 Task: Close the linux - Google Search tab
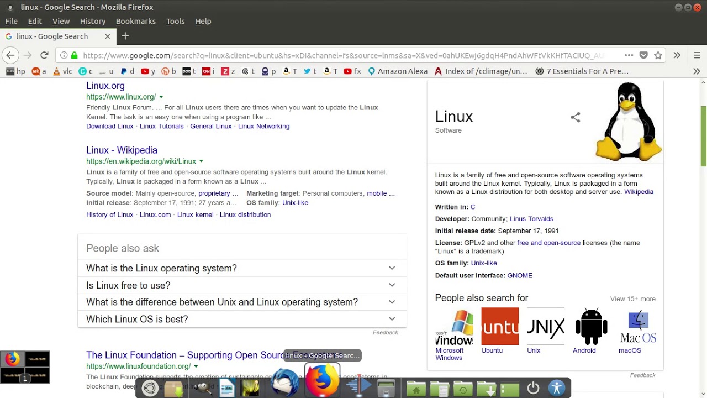click(107, 36)
